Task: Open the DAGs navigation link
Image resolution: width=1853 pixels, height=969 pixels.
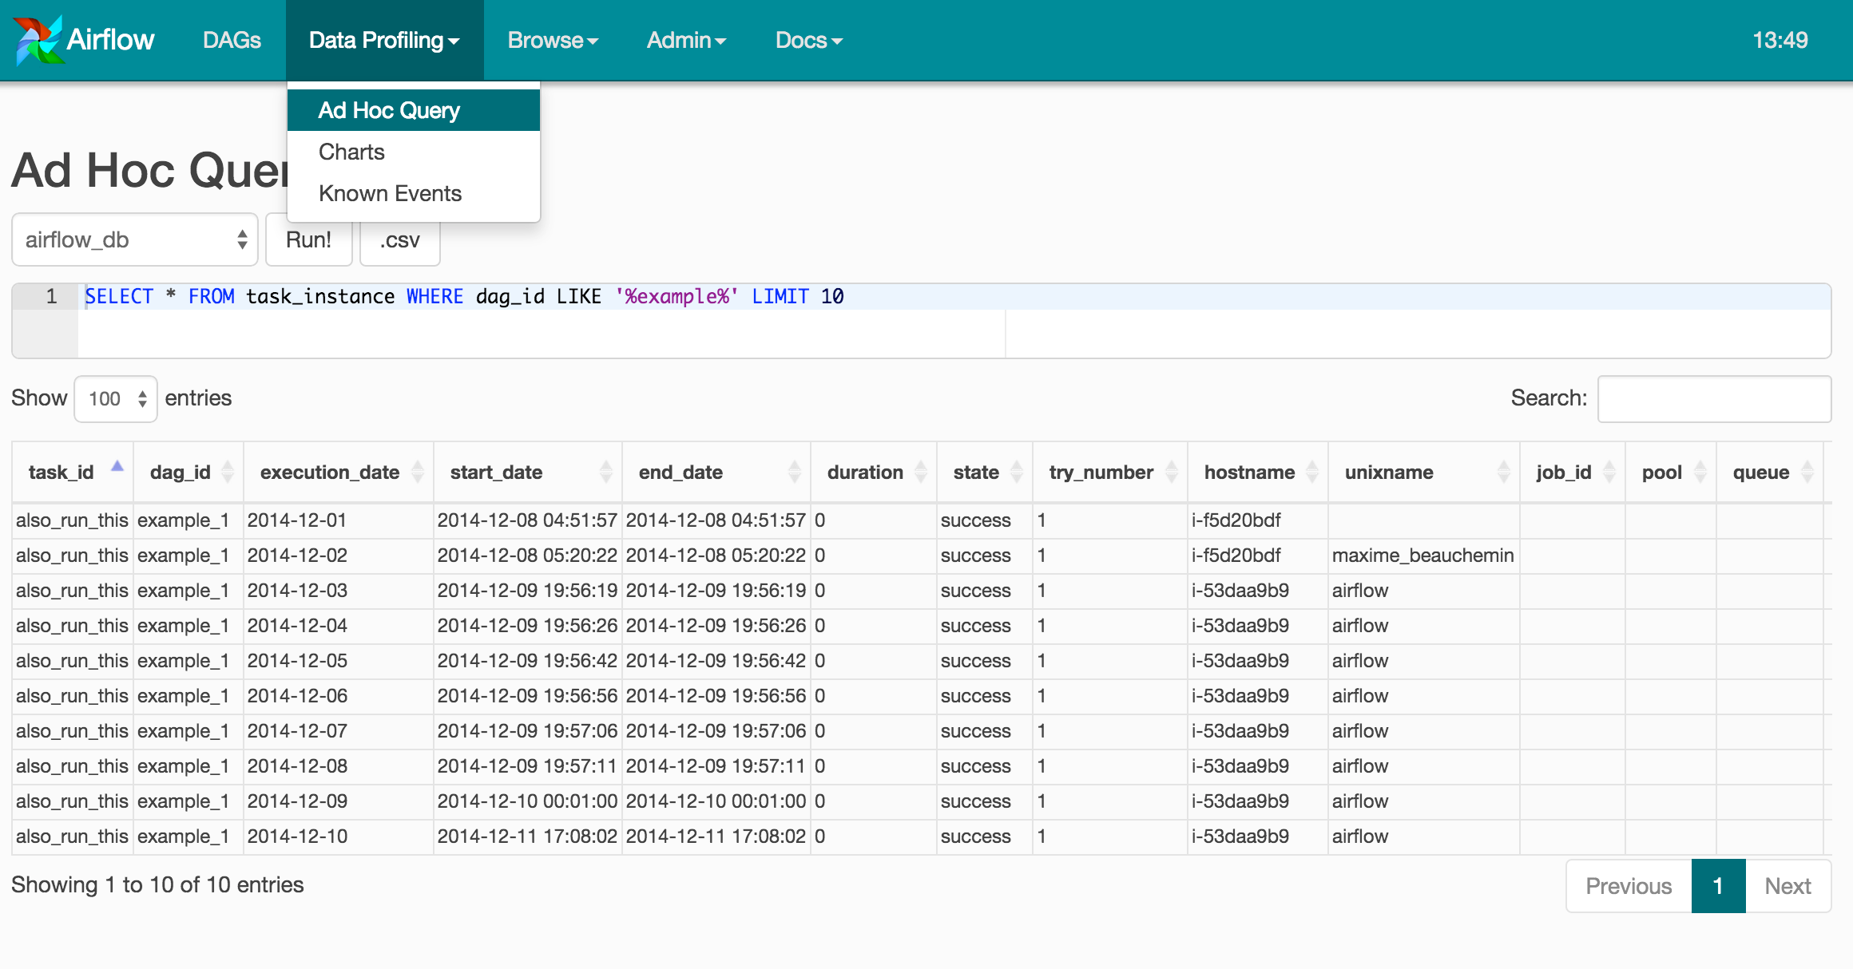Action: pyautogui.click(x=232, y=40)
